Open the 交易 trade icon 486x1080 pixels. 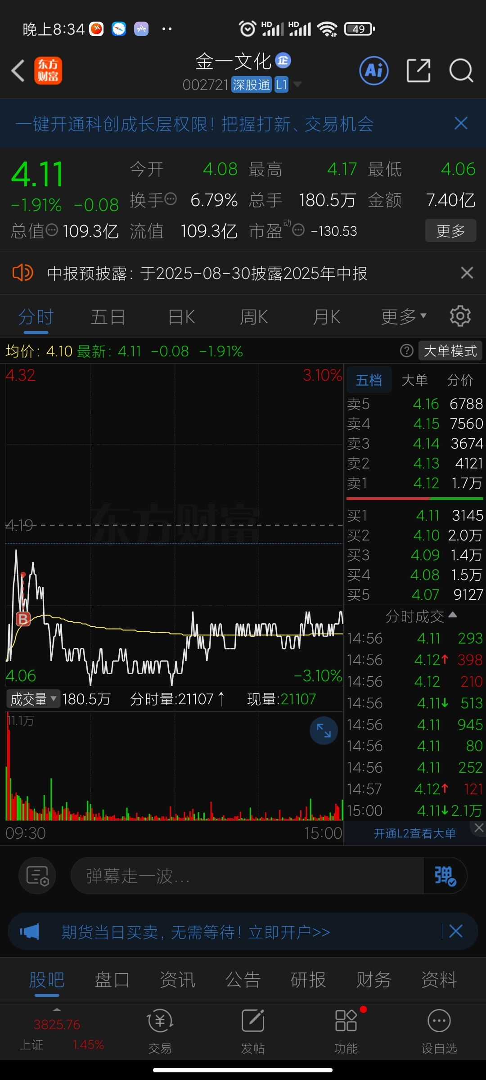click(x=160, y=1031)
